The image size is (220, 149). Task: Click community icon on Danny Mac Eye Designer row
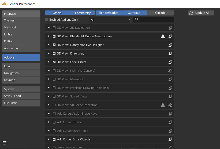pos(170,45)
